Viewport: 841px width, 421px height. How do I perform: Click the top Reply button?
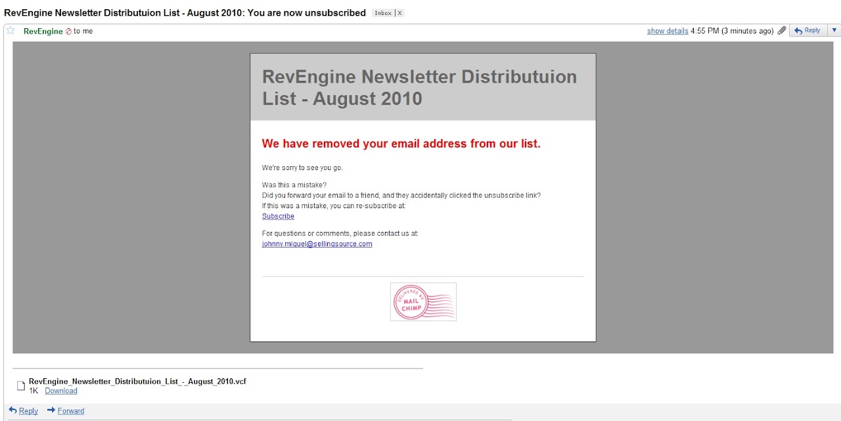[x=807, y=31]
